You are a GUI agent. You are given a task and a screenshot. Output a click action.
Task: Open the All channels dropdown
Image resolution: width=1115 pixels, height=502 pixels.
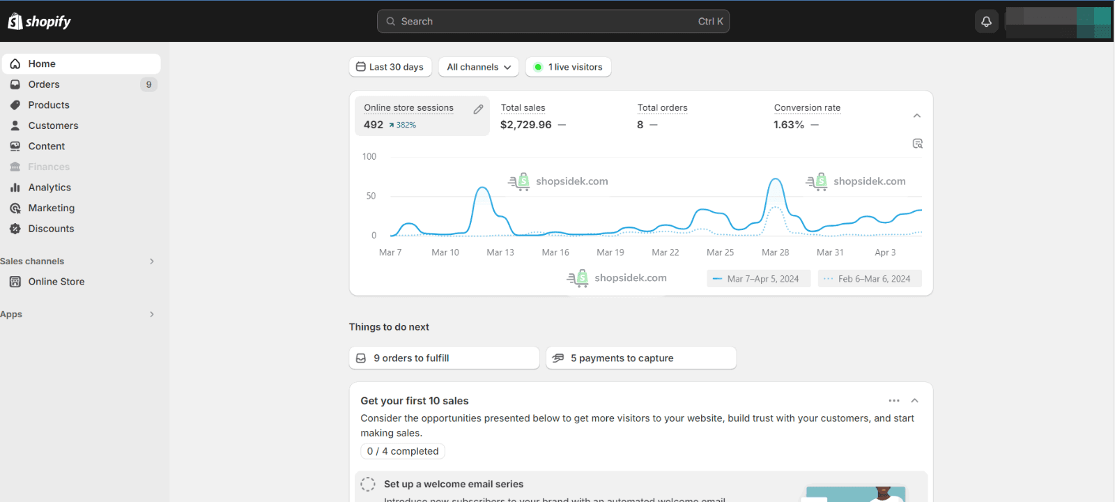coord(479,67)
